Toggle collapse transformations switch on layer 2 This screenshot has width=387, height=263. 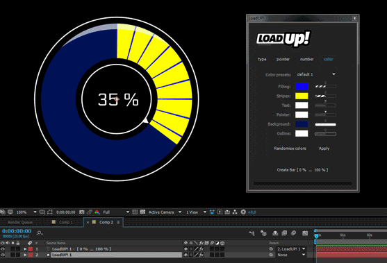pyautogui.click(x=191, y=255)
